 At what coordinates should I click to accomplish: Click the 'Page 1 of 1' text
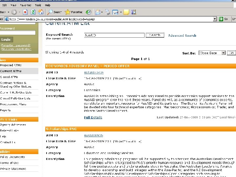pyautogui.click(x=140, y=59)
